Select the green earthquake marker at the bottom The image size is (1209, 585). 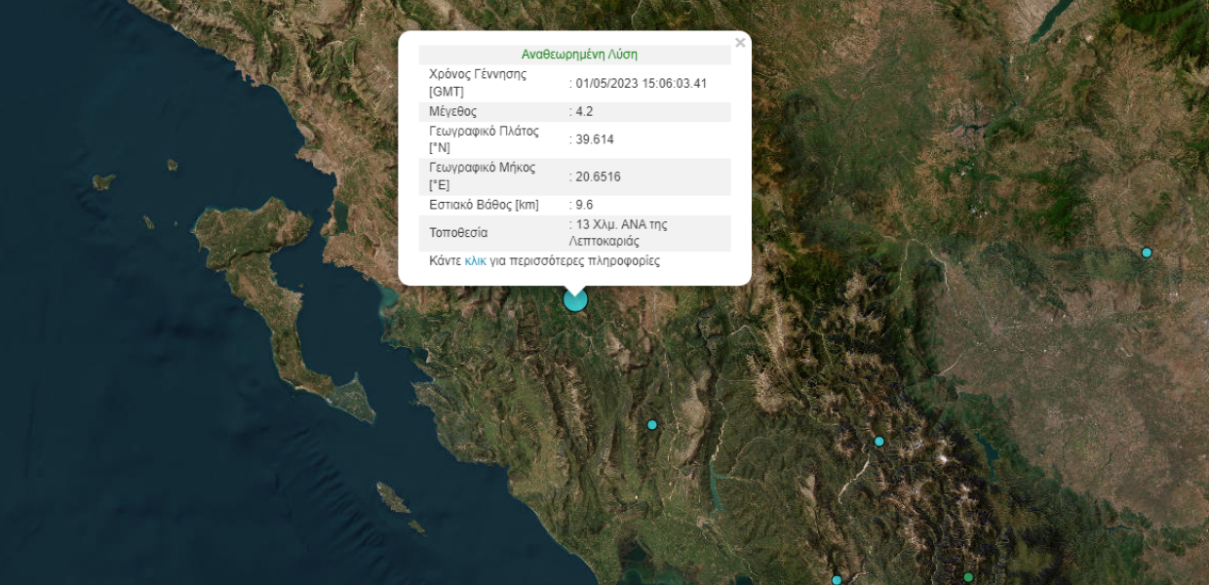(x=968, y=578)
